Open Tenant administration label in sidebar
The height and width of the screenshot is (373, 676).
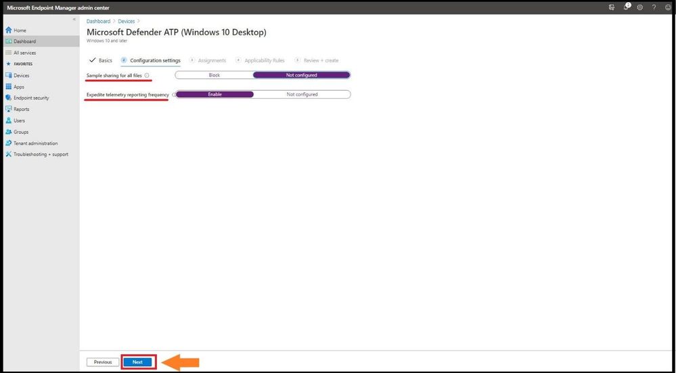(36, 143)
